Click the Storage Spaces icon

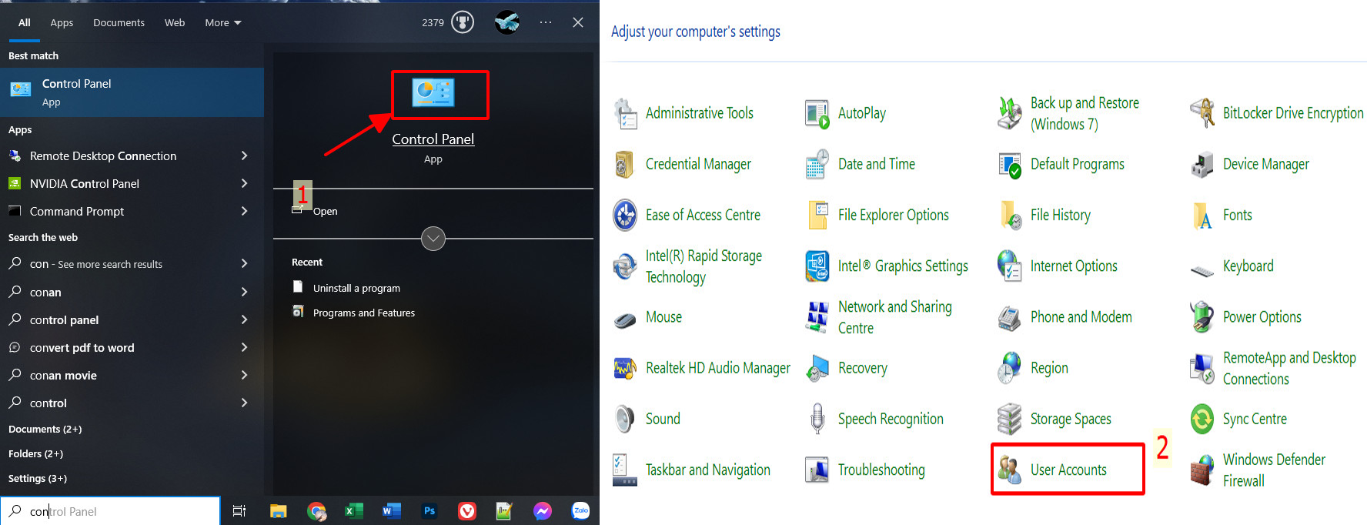click(1010, 419)
